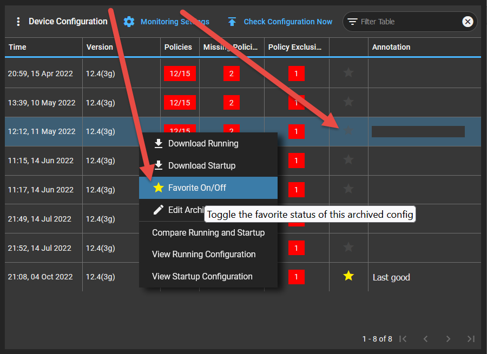This screenshot has height=354, width=487.
Task: Select the Download Running download icon
Action: tap(157, 143)
